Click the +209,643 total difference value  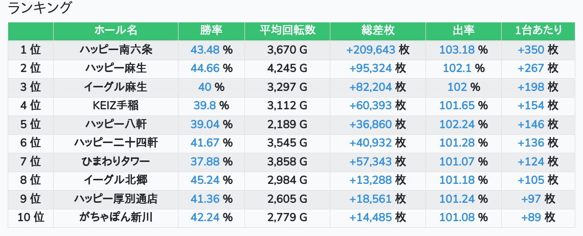coord(370,50)
